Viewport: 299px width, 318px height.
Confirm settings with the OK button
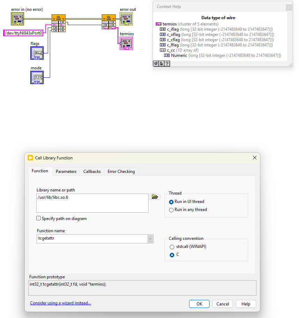[199, 304]
